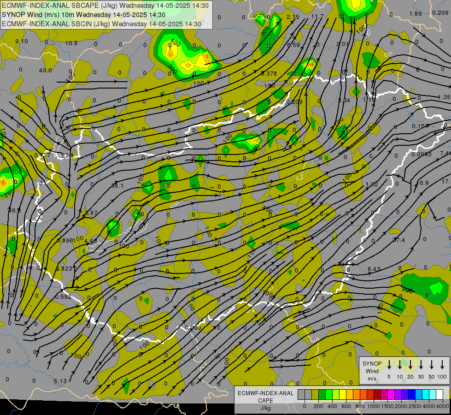Select the SBCIN title line

(x=101, y=24)
